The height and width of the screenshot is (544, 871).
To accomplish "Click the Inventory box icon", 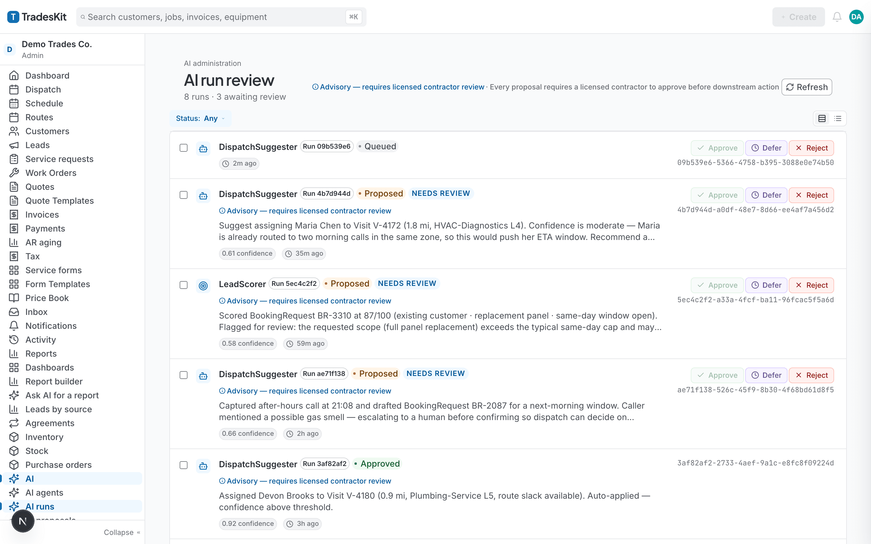I will coord(14,437).
